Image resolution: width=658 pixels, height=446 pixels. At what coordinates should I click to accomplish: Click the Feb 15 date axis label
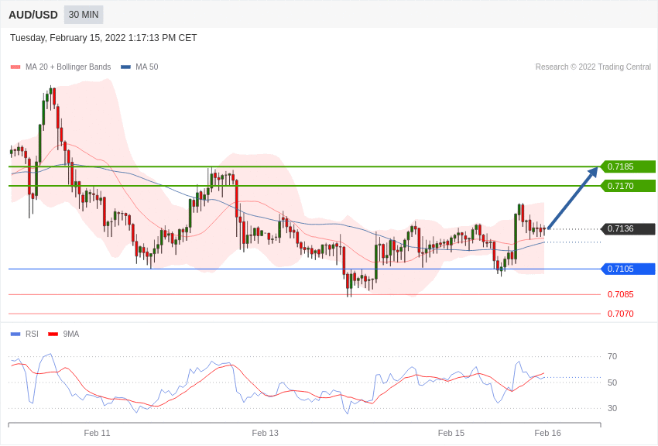tap(451, 433)
